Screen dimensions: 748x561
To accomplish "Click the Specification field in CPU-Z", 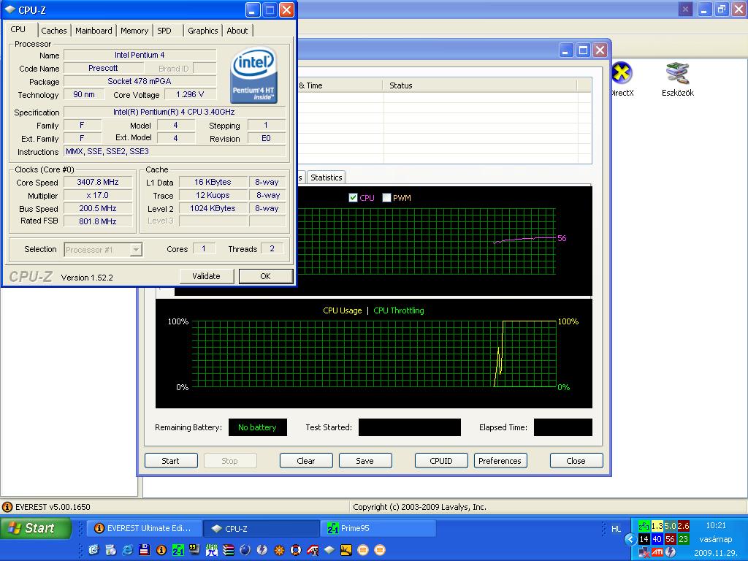I will (x=174, y=112).
